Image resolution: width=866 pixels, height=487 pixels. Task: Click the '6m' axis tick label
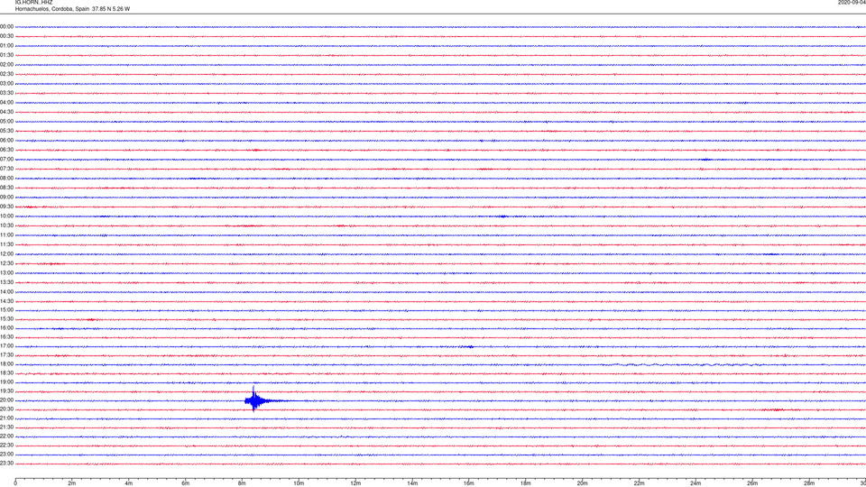point(186,483)
